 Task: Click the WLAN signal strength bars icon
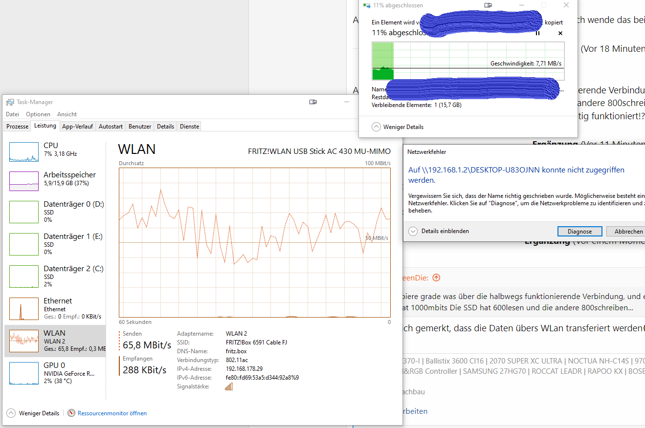[229, 386]
